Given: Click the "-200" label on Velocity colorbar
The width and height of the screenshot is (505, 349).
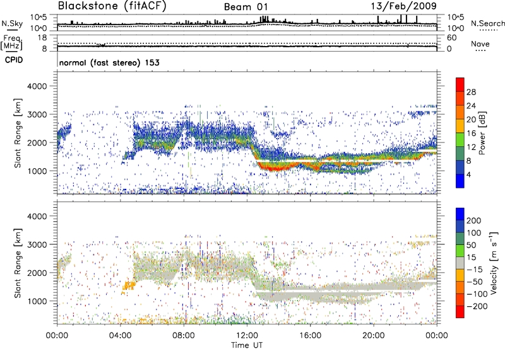Looking at the screenshot, I should coord(477,306).
